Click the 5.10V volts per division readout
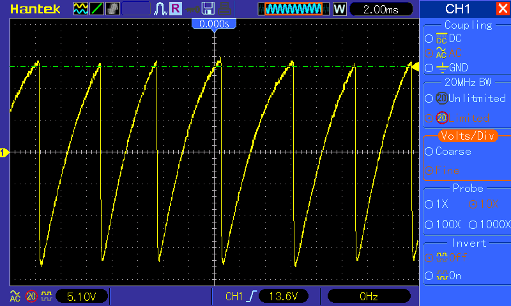Viewport: 511px width, 306px height. (82, 296)
